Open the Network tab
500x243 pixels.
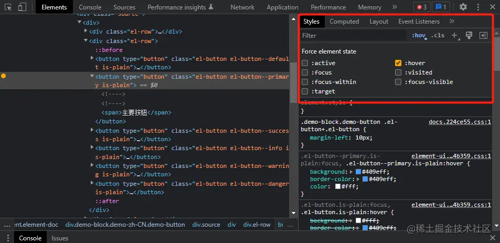242,7
